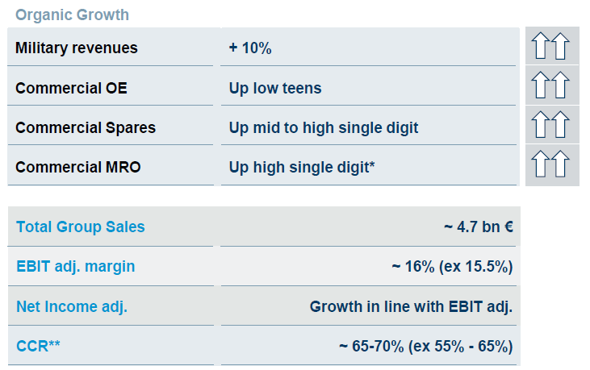Select the Organic Growth heading
This screenshot has width=590, height=370.
(x=72, y=15)
